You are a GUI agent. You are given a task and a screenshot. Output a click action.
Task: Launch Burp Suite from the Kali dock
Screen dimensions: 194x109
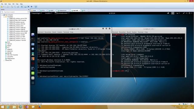[33, 59]
